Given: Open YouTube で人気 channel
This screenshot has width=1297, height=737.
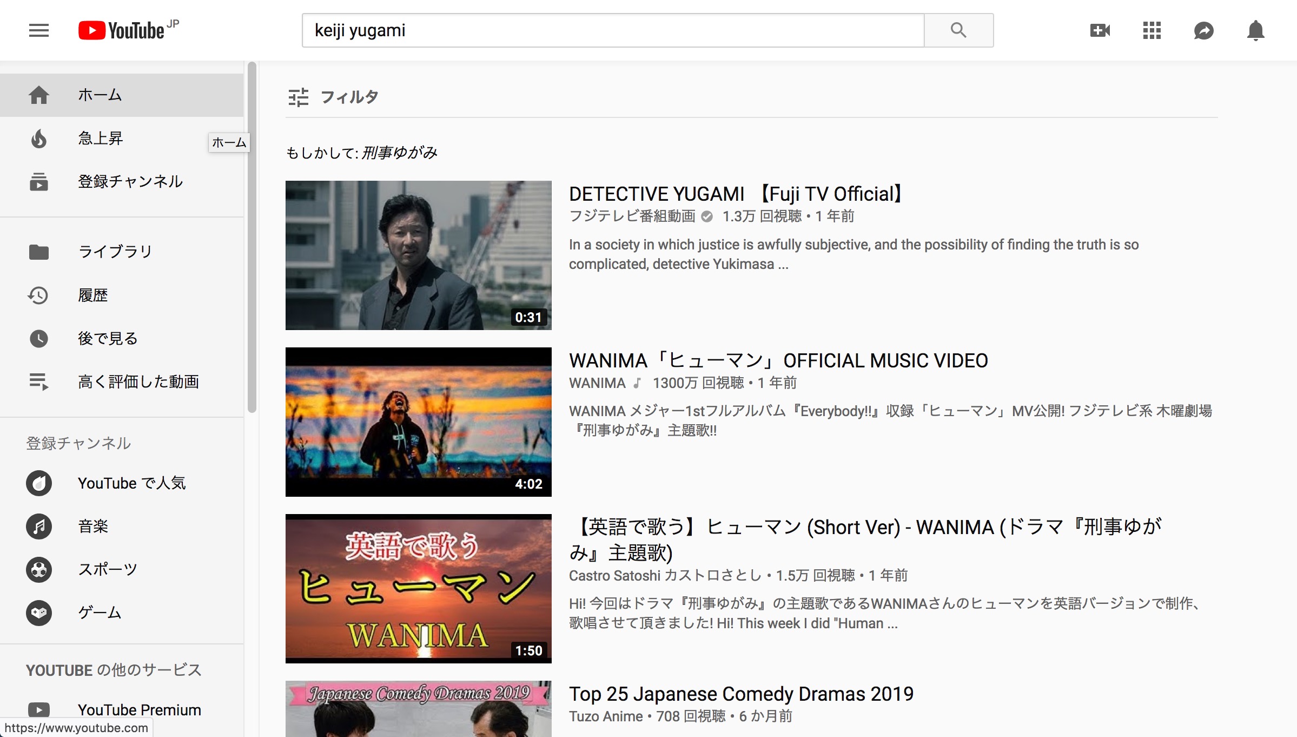Looking at the screenshot, I should coord(122,483).
